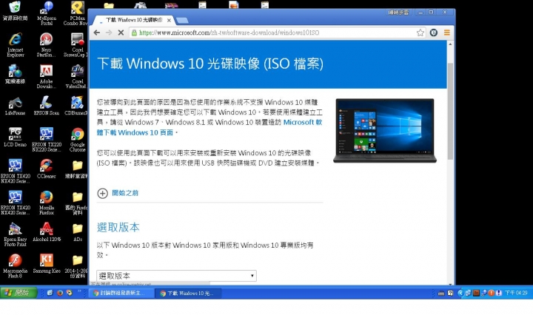The image size is (533, 315).
Task: Stop loading the page with the X
Action: click(121, 33)
